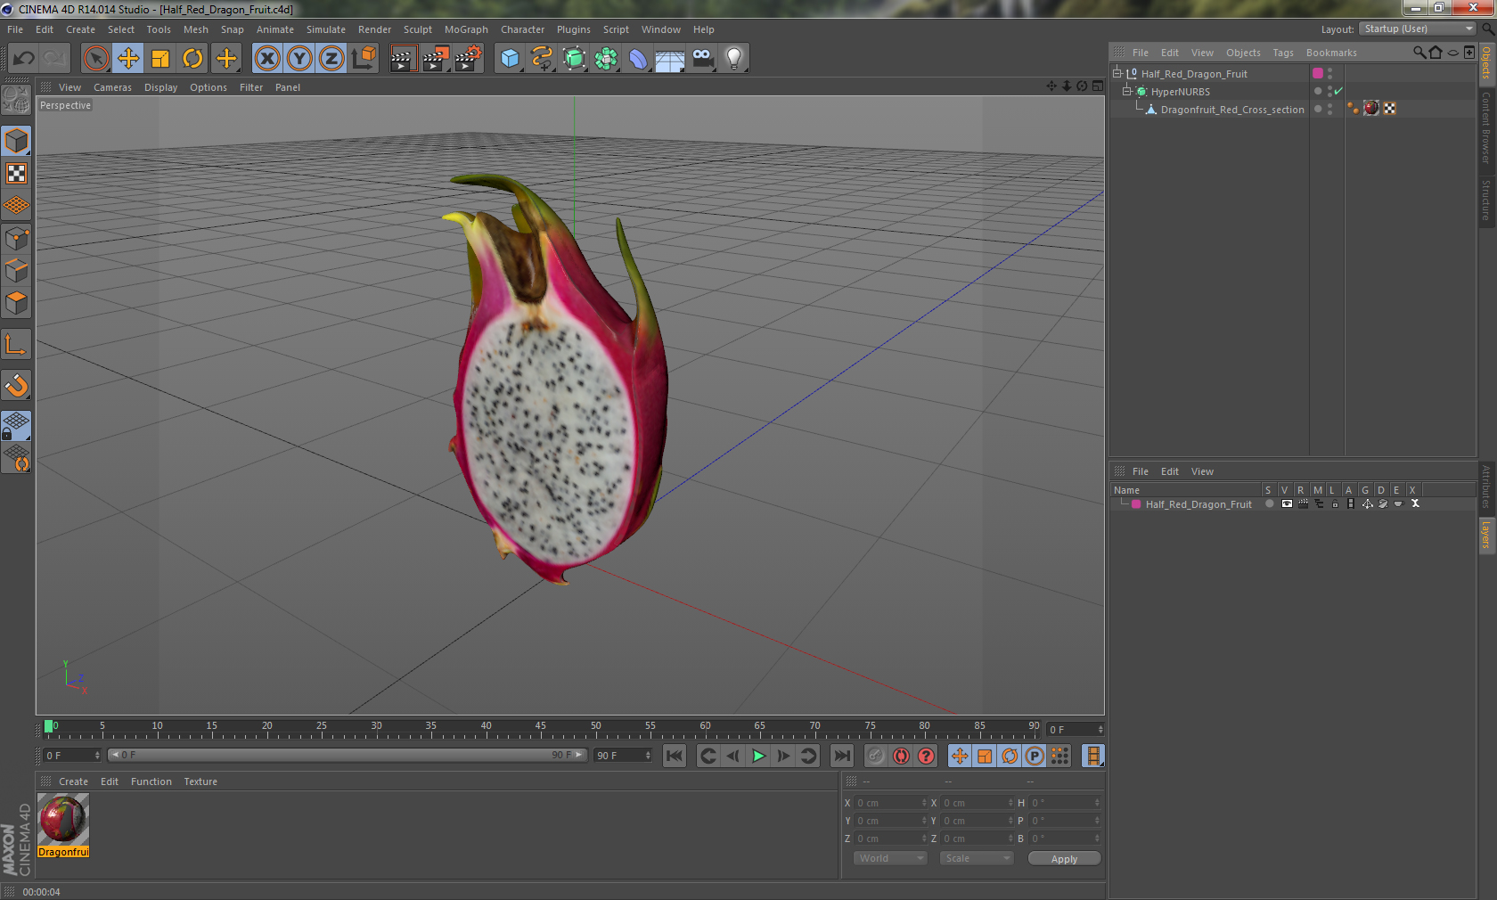Toggle HyperNURBS green enable checkmark

[x=1338, y=92]
